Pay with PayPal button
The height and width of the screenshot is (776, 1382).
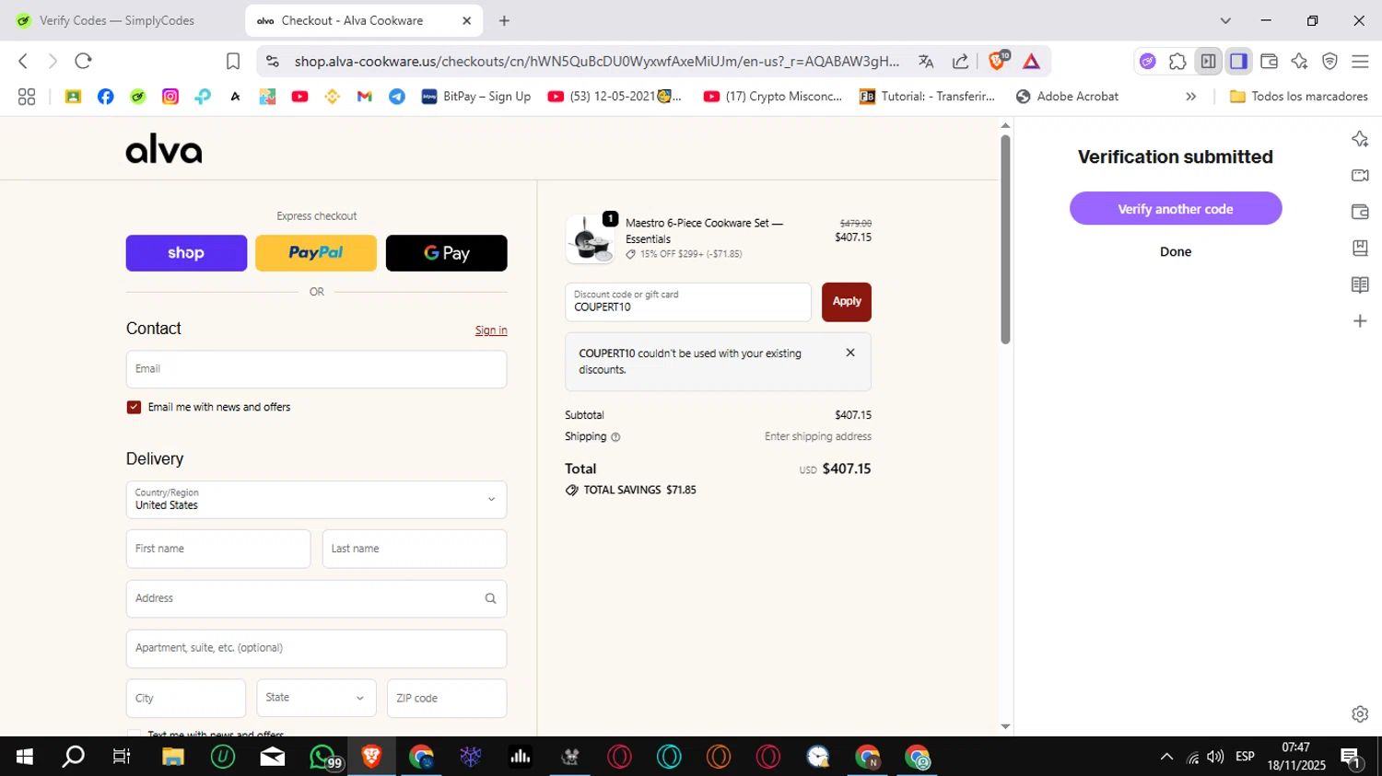click(316, 253)
